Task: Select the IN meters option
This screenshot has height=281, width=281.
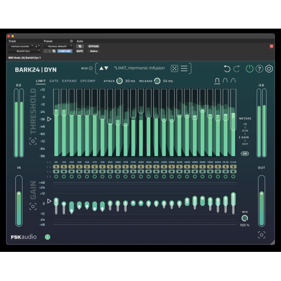Action: pyautogui.click(x=245, y=124)
